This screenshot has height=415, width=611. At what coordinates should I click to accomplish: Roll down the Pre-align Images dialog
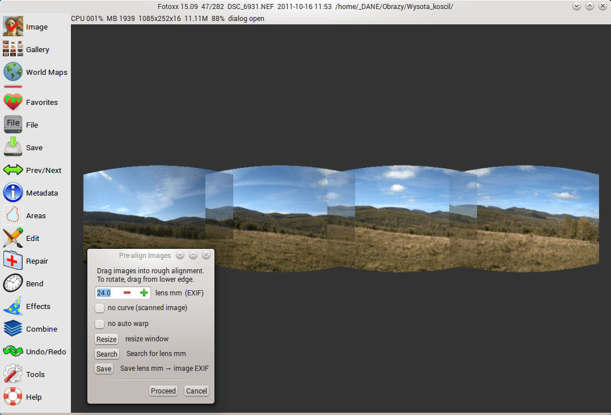[180, 255]
